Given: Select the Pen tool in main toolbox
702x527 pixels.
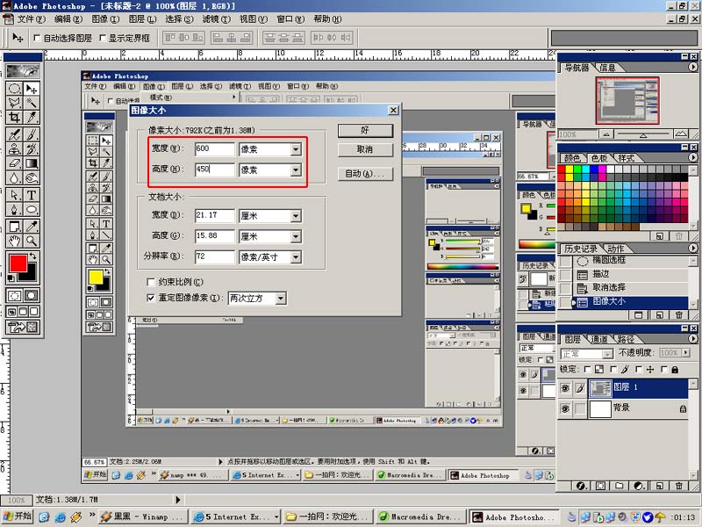Looking at the screenshot, I should point(15,209).
